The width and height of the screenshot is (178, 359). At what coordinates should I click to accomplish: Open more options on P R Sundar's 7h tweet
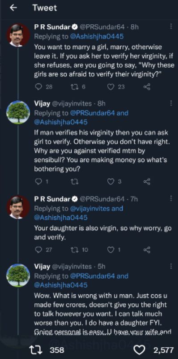171,198
